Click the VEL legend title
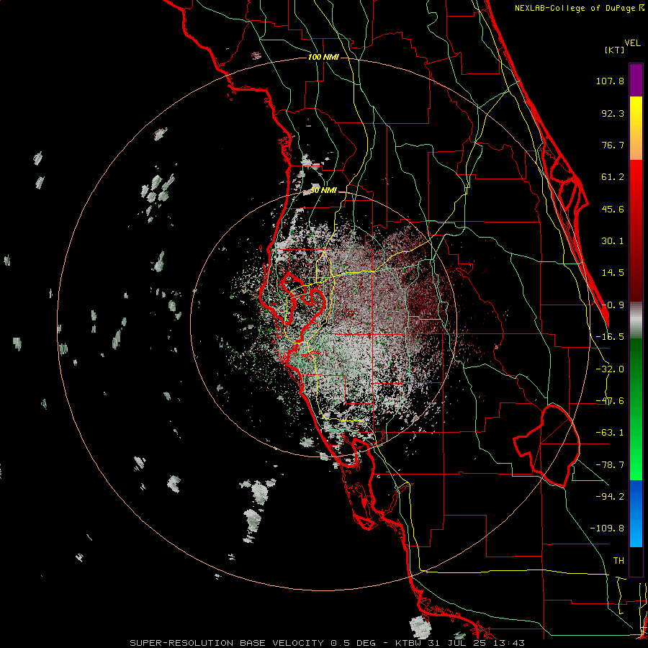 point(633,43)
